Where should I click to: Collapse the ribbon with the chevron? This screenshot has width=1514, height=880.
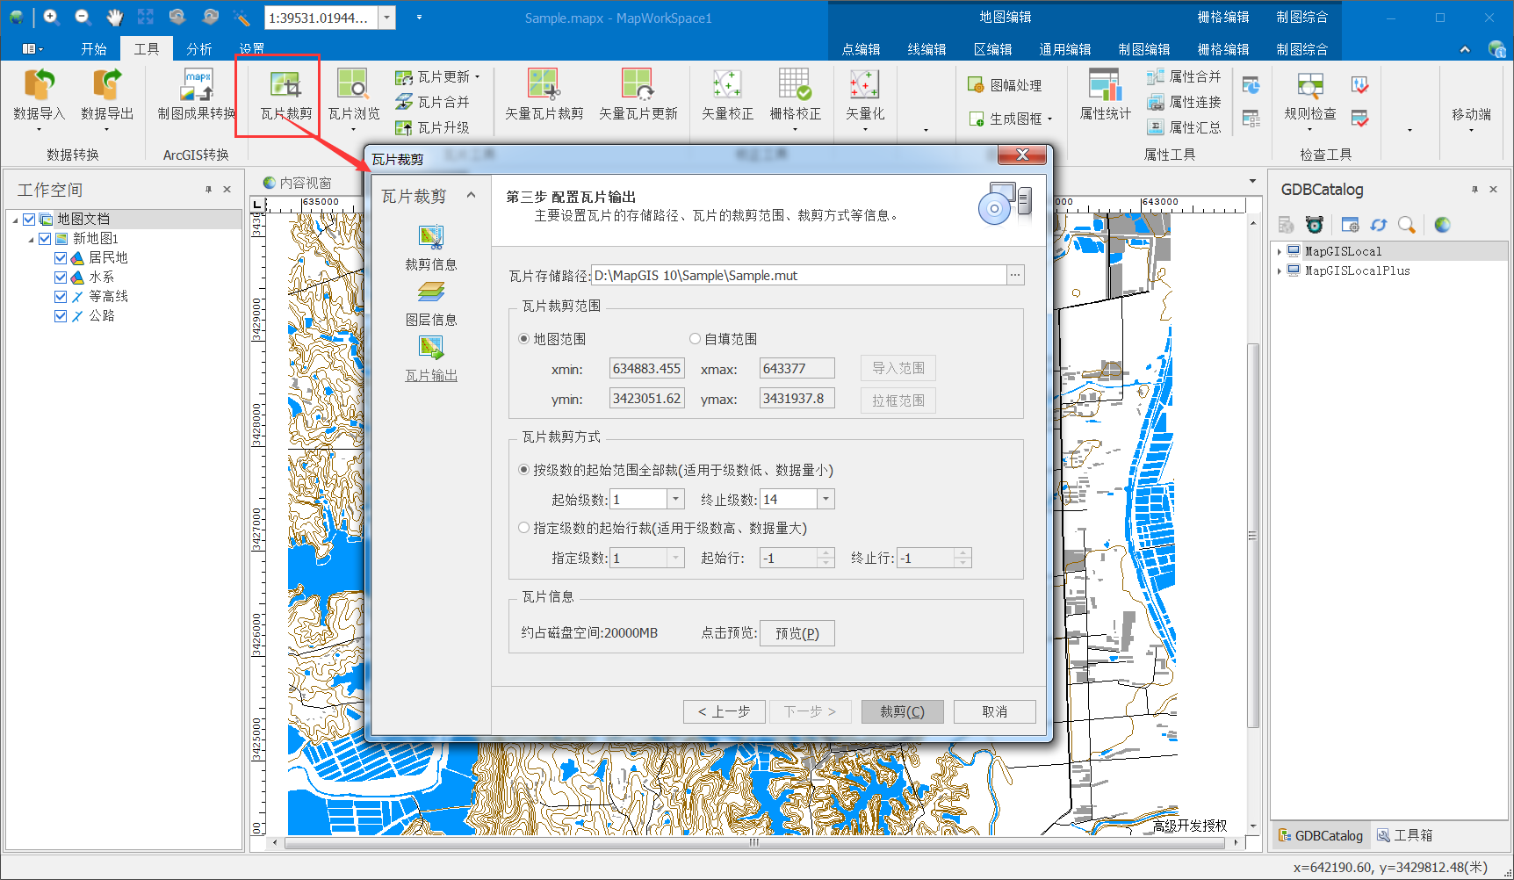point(1465,49)
